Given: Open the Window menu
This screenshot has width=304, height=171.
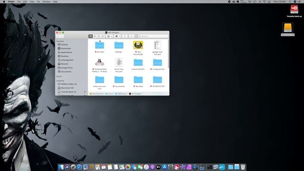Looking at the screenshot, I should [47, 1].
